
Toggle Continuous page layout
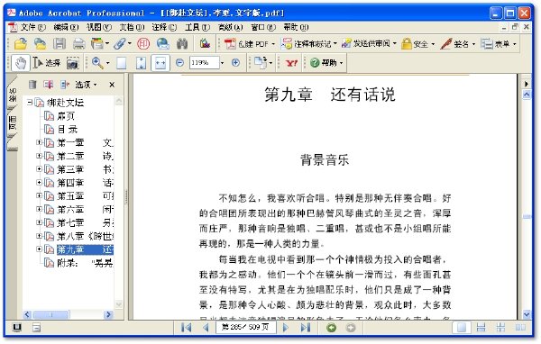[x=481, y=328]
